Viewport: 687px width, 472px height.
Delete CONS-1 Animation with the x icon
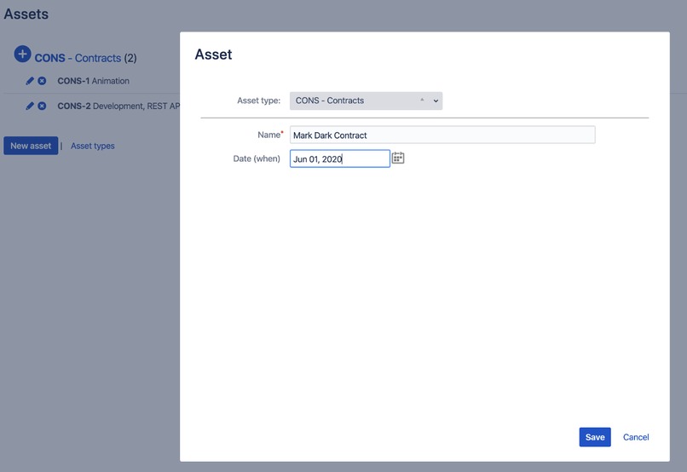pyautogui.click(x=42, y=81)
